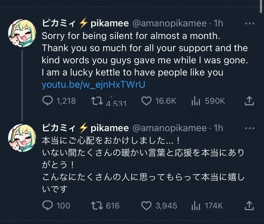Share the English apology tweet

click(250, 101)
